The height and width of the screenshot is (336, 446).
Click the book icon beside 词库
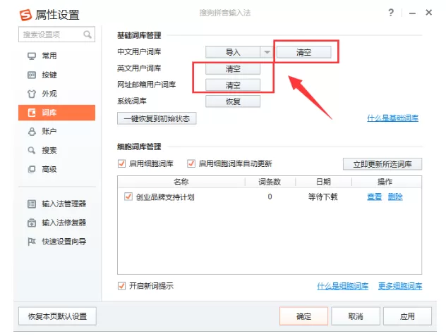click(x=32, y=113)
